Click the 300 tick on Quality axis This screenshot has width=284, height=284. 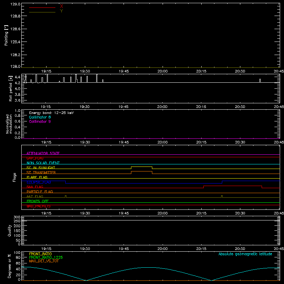pyautogui.click(x=17, y=217)
